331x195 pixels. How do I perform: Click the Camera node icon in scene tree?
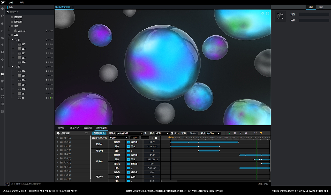pyautogui.click(x=16, y=31)
